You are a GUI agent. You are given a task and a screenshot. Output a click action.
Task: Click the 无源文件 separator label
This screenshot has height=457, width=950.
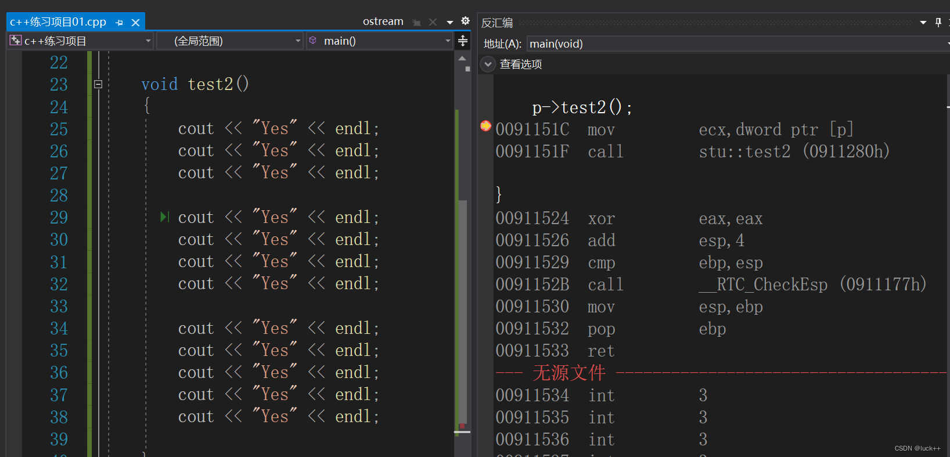(x=569, y=373)
